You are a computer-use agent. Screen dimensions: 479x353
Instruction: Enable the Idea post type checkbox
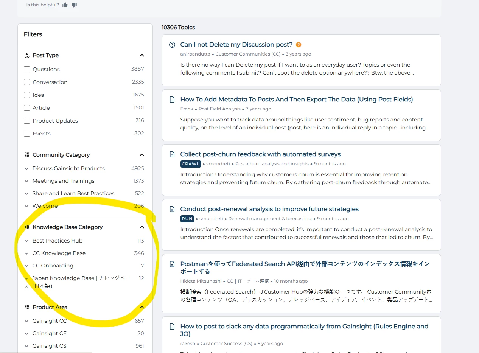[27, 95]
